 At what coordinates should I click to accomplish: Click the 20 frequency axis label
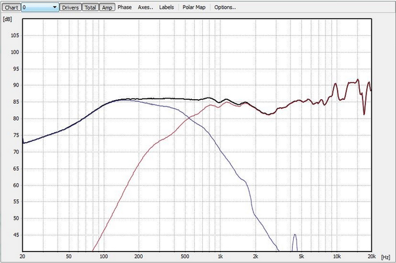coord(22,256)
